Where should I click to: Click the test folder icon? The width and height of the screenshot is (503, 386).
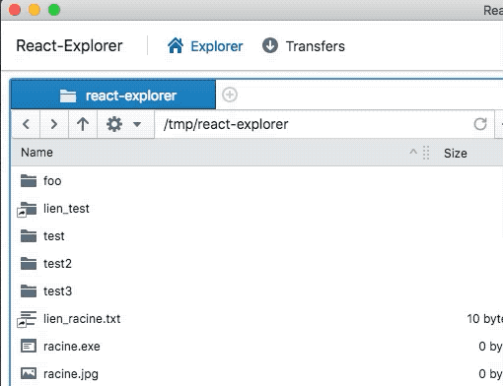click(x=29, y=235)
